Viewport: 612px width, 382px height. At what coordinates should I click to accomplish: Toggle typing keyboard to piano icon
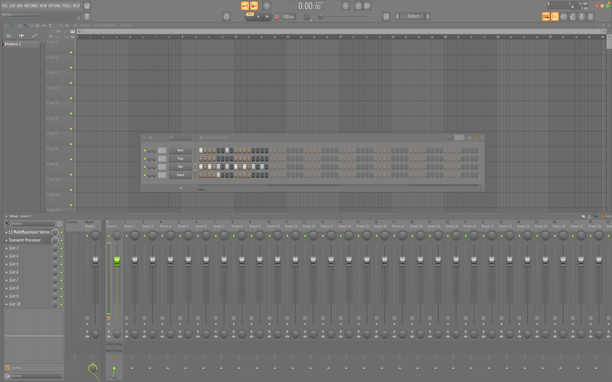click(x=546, y=17)
